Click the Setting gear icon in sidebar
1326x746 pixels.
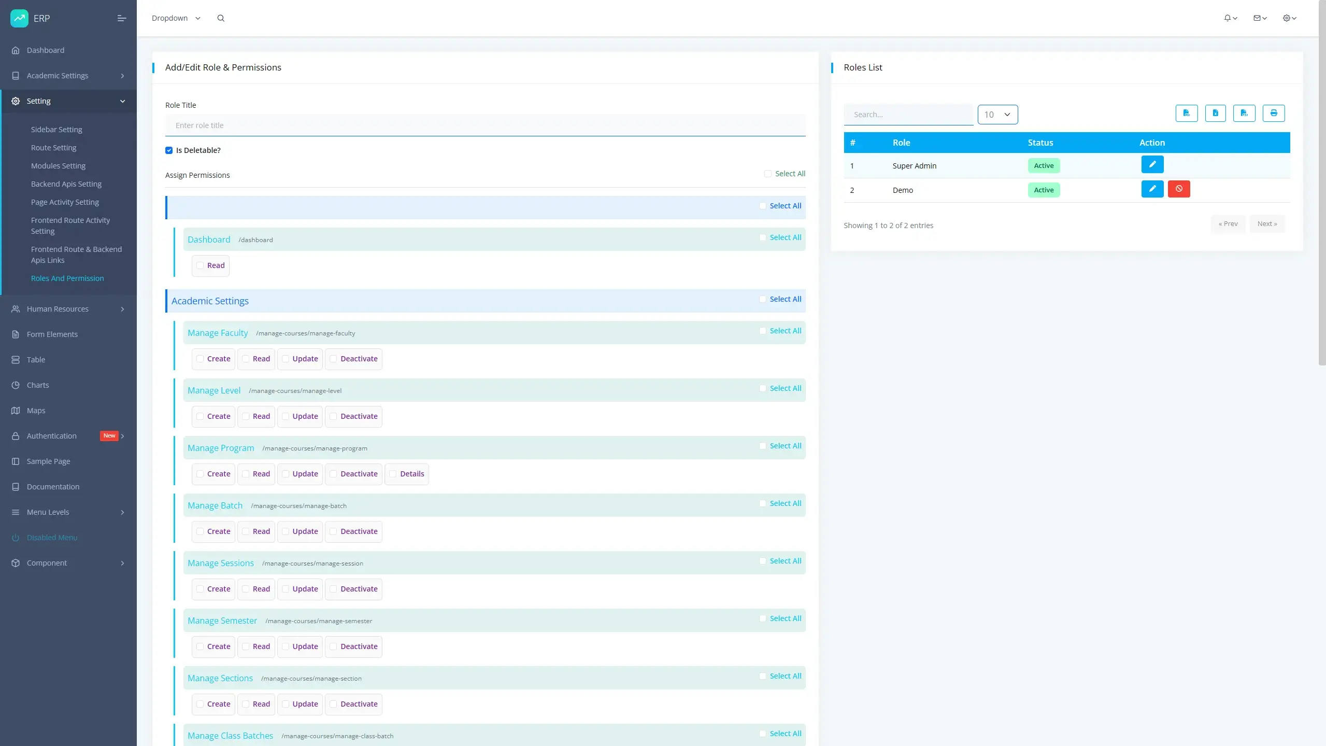16,101
